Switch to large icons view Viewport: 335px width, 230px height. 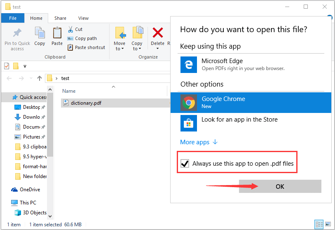328,224
